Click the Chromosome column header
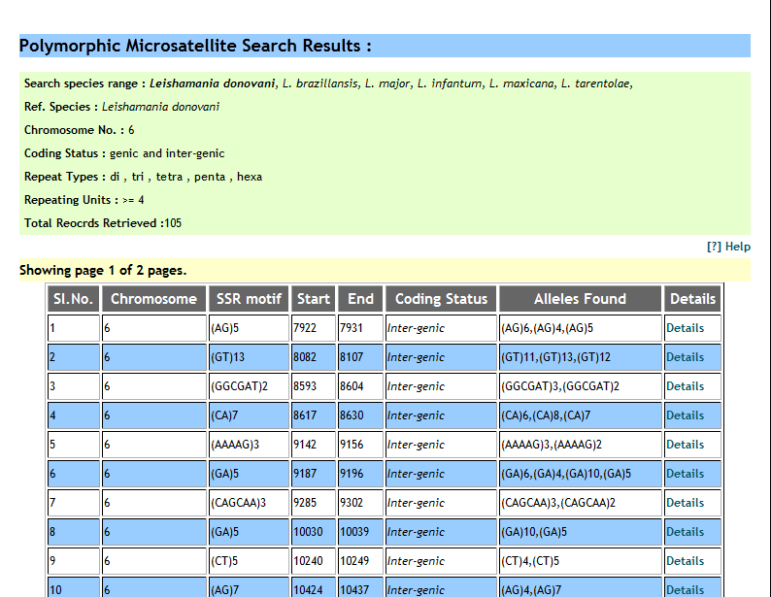The image size is (771, 597). [x=153, y=299]
